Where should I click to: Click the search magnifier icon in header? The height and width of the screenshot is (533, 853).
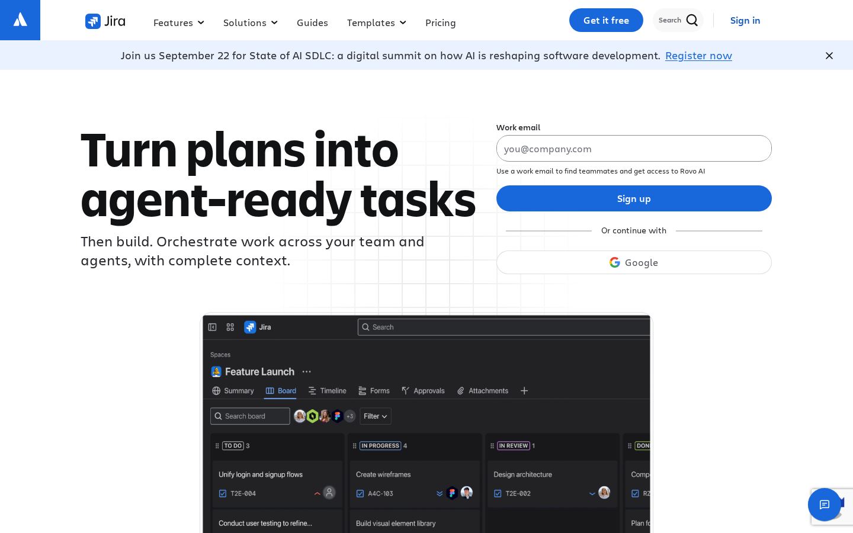pyautogui.click(x=692, y=20)
